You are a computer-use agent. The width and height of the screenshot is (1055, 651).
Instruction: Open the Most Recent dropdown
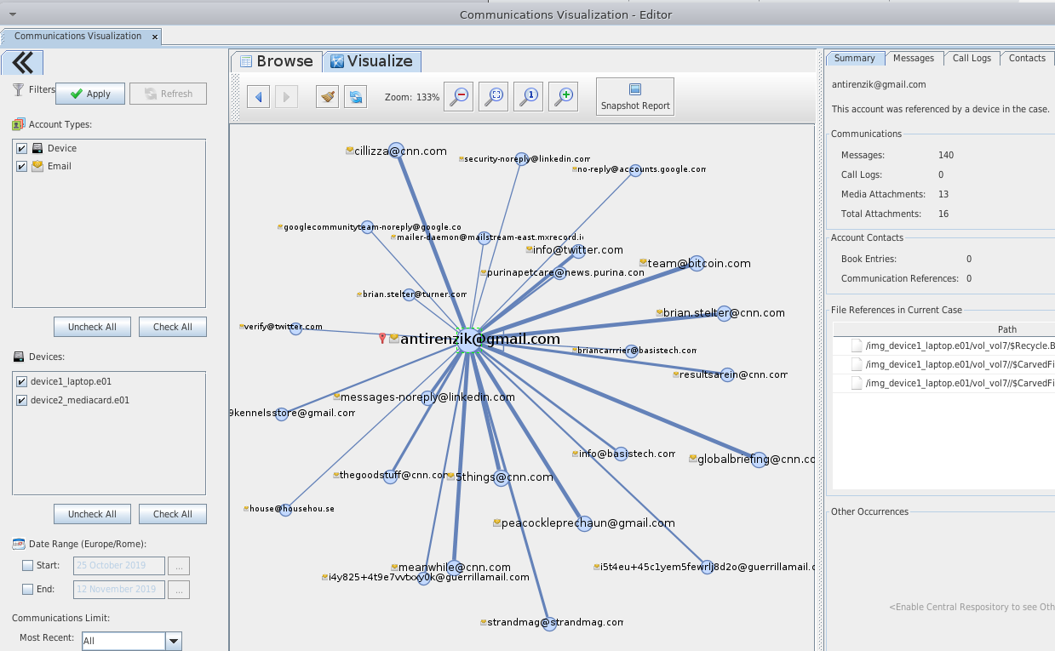click(x=174, y=641)
